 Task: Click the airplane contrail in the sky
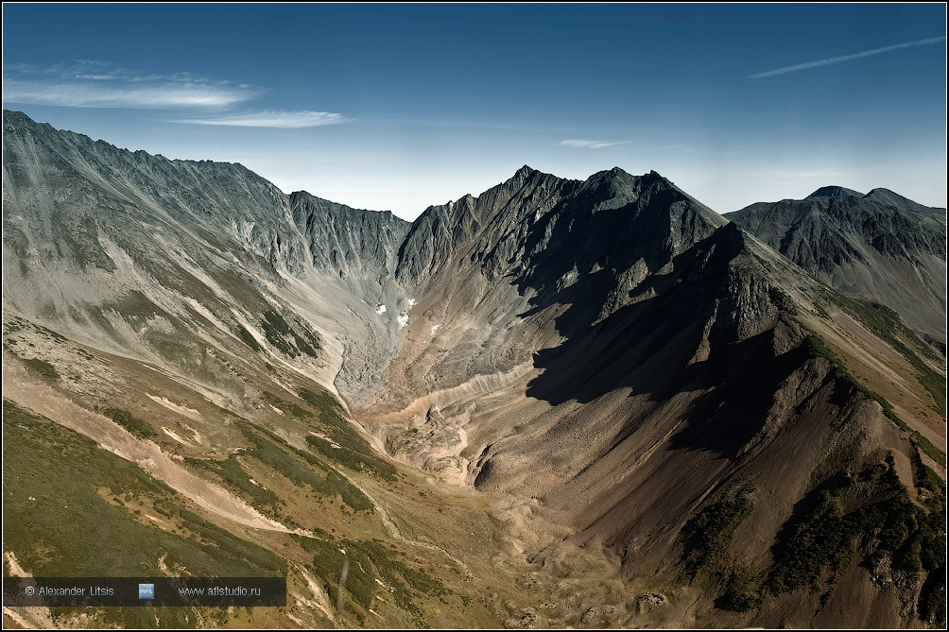point(846,57)
